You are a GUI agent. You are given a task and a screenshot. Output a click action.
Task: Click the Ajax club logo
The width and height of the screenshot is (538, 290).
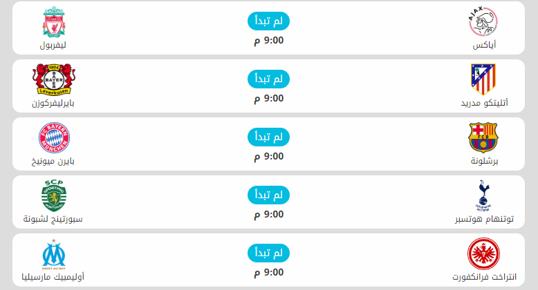coord(484,22)
